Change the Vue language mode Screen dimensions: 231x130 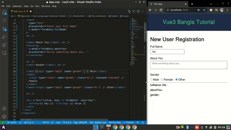58,122
